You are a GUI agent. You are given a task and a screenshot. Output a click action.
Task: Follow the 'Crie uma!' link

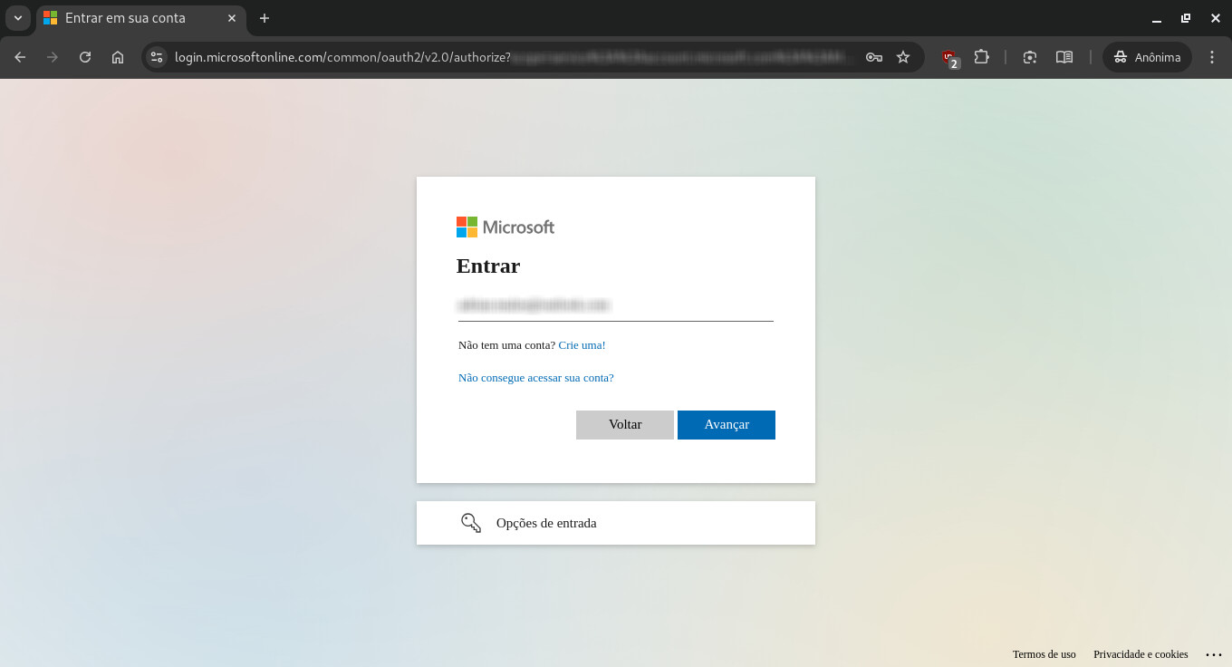[x=582, y=345]
